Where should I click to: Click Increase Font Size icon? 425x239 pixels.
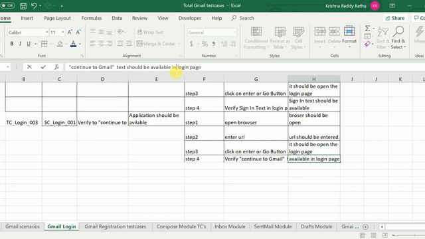pyautogui.click(x=70, y=33)
